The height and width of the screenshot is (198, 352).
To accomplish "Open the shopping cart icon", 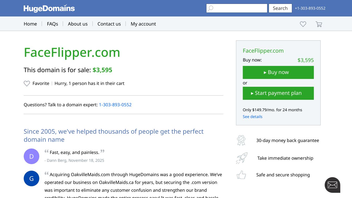I will [x=319, y=24].
